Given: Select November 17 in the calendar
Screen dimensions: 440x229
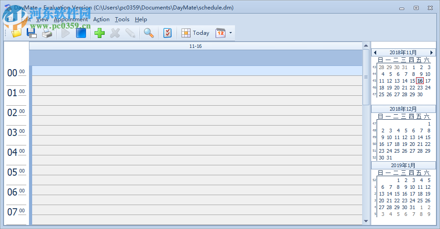Looking at the screenshot, I should pyautogui.click(x=428, y=81).
